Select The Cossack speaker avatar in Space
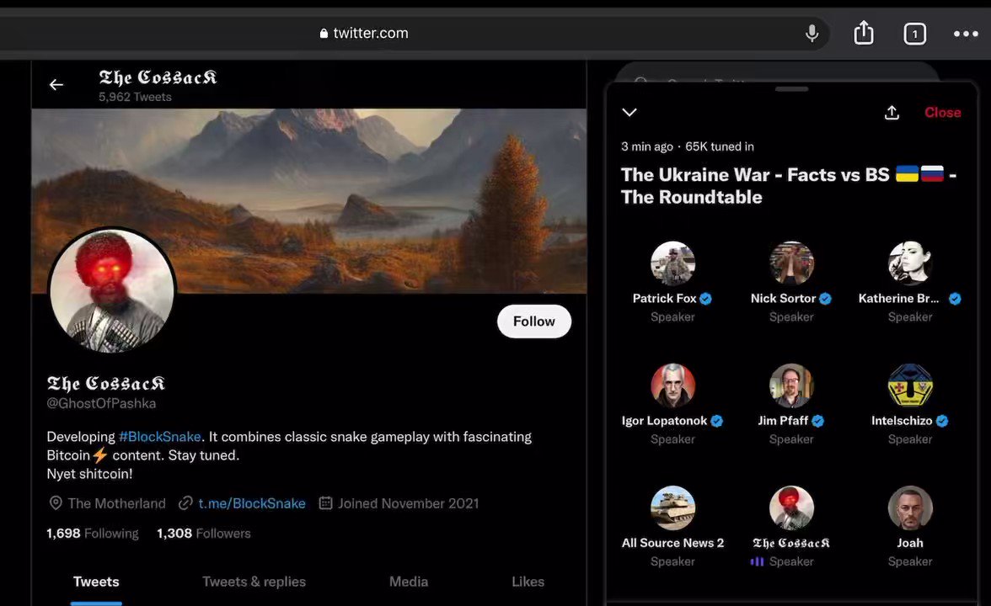 click(x=791, y=508)
